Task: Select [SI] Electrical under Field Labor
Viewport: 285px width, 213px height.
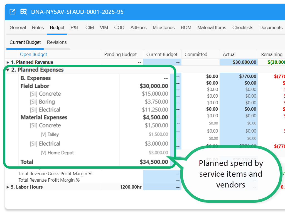Action: tap(45, 110)
